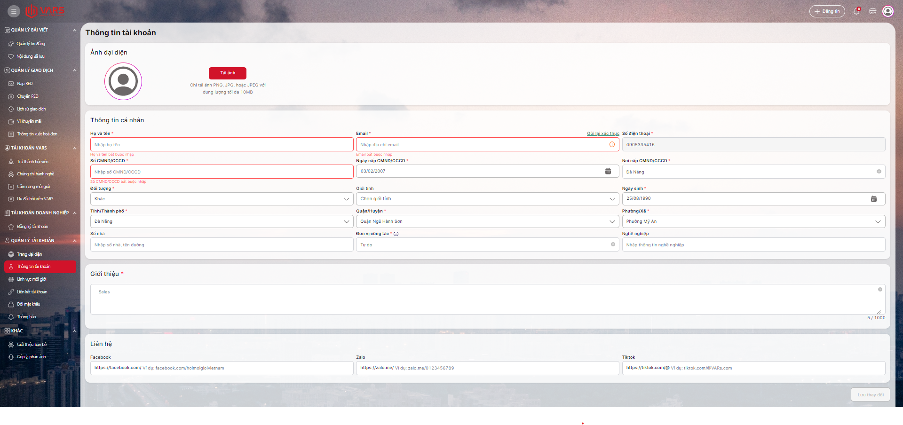The height and width of the screenshot is (425, 903).
Task: Click the Đăng tin button
Action: (827, 11)
